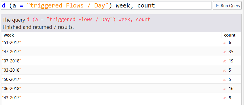Click the alpha icon beside count 6
The width and height of the screenshot is (244, 105).
pos(224,43)
